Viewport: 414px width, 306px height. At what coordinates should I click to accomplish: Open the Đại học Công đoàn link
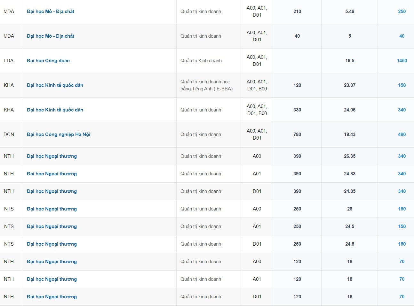(x=48, y=61)
